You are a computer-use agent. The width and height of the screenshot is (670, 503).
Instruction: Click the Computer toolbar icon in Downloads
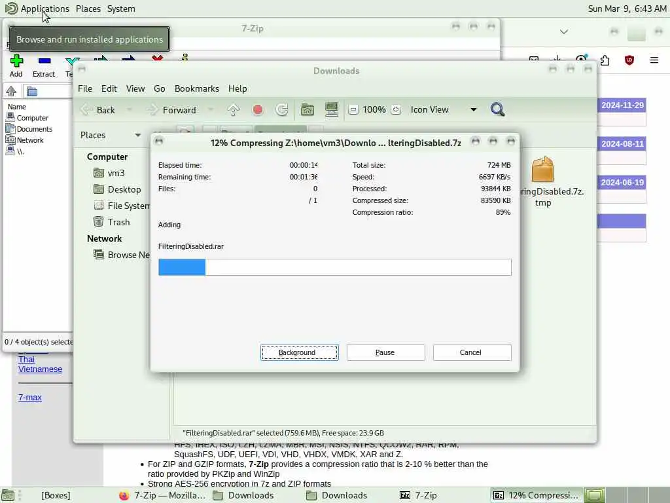tap(332, 110)
